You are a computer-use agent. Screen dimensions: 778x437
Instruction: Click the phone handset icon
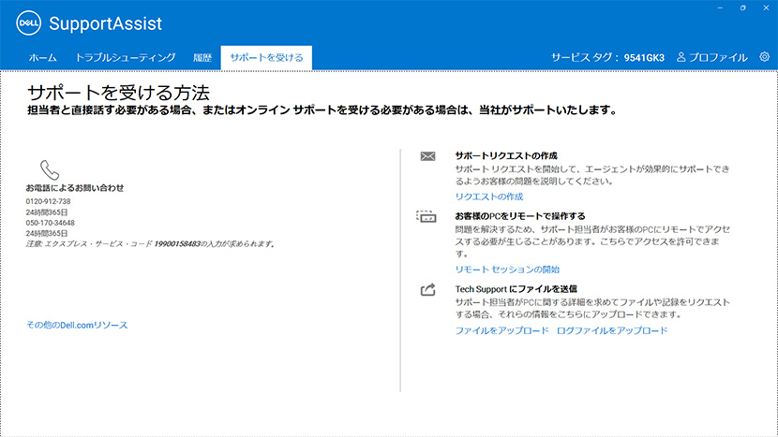tap(51, 169)
